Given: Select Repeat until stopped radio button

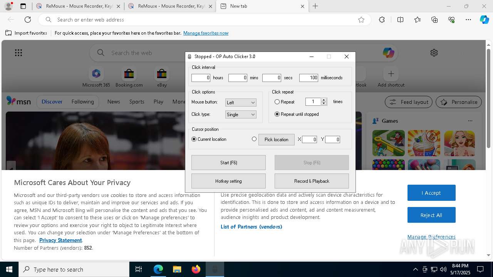Looking at the screenshot, I should tap(277, 114).
